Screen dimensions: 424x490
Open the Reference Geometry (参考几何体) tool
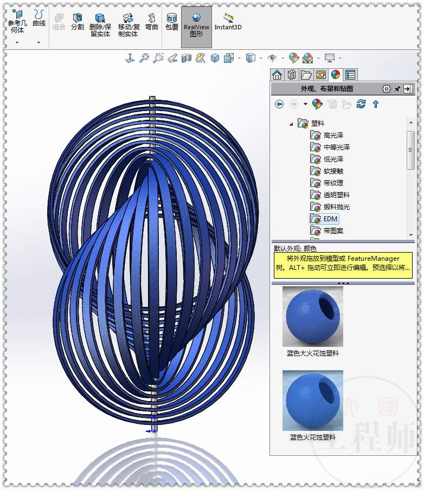point(17,21)
